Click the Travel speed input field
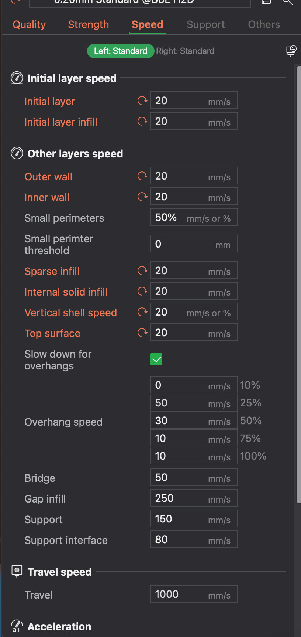This screenshot has height=637, width=301. tap(194, 594)
